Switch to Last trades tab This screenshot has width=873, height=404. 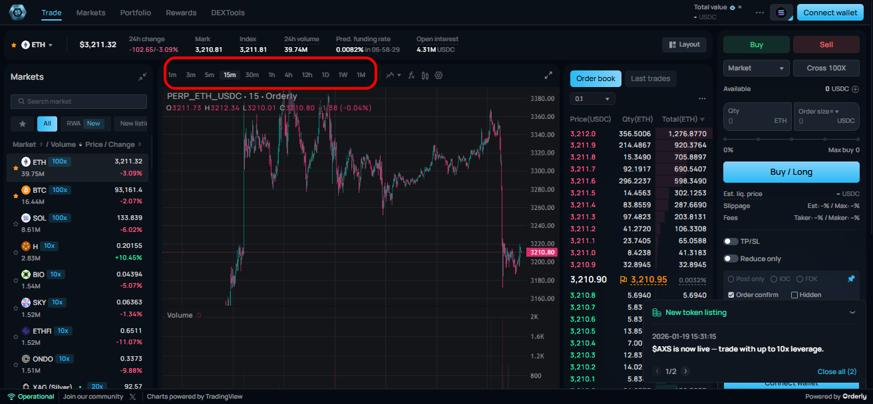[650, 78]
